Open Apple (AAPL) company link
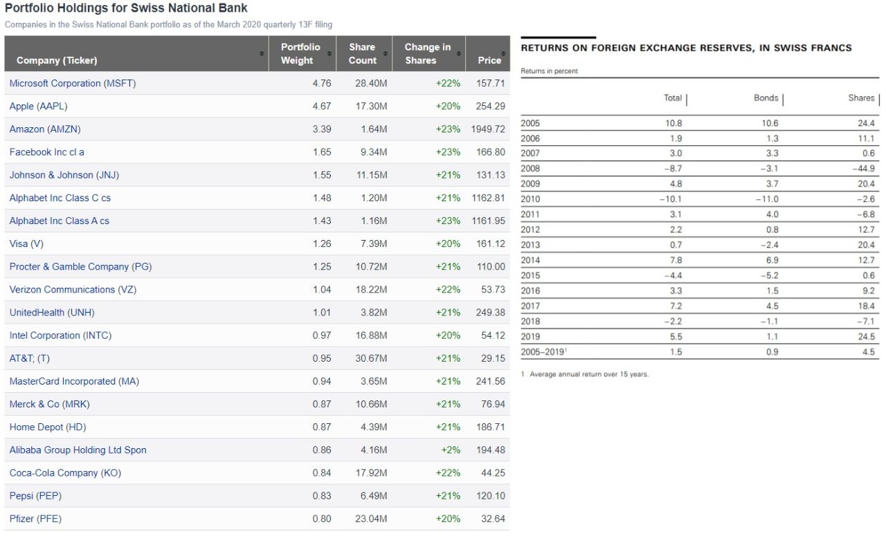886x536 pixels. pos(38,106)
